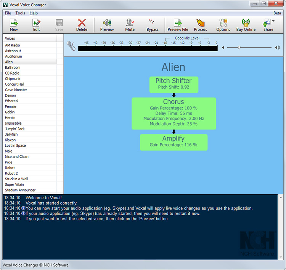Select the Male voice

pos(30,151)
